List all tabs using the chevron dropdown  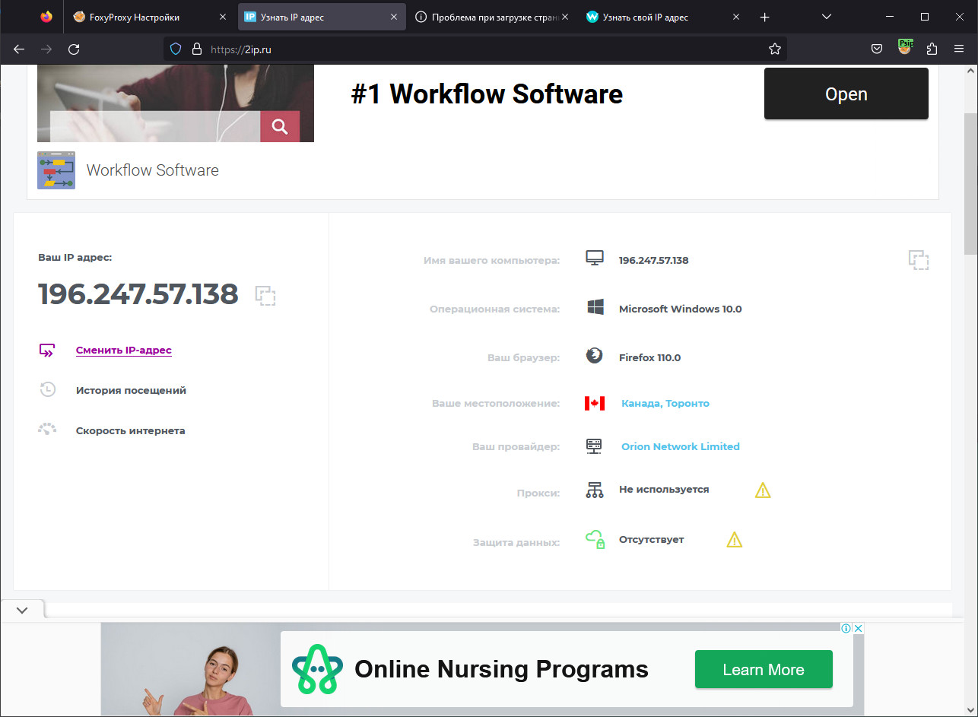tap(827, 17)
